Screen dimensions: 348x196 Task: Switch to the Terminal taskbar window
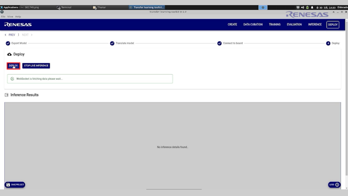click(66, 7)
